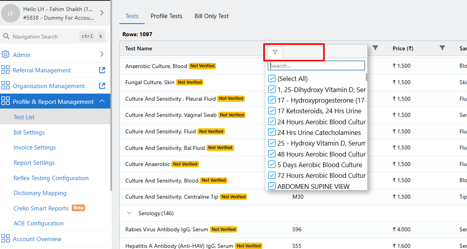Collapse Profile & Report Management section
This screenshot has height=249, width=467.
[x=102, y=101]
